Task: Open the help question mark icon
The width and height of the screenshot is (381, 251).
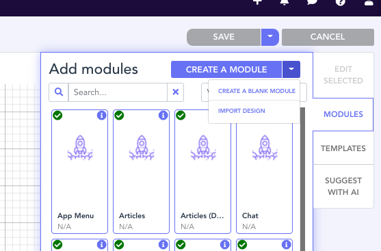Action: tap(341, 3)
